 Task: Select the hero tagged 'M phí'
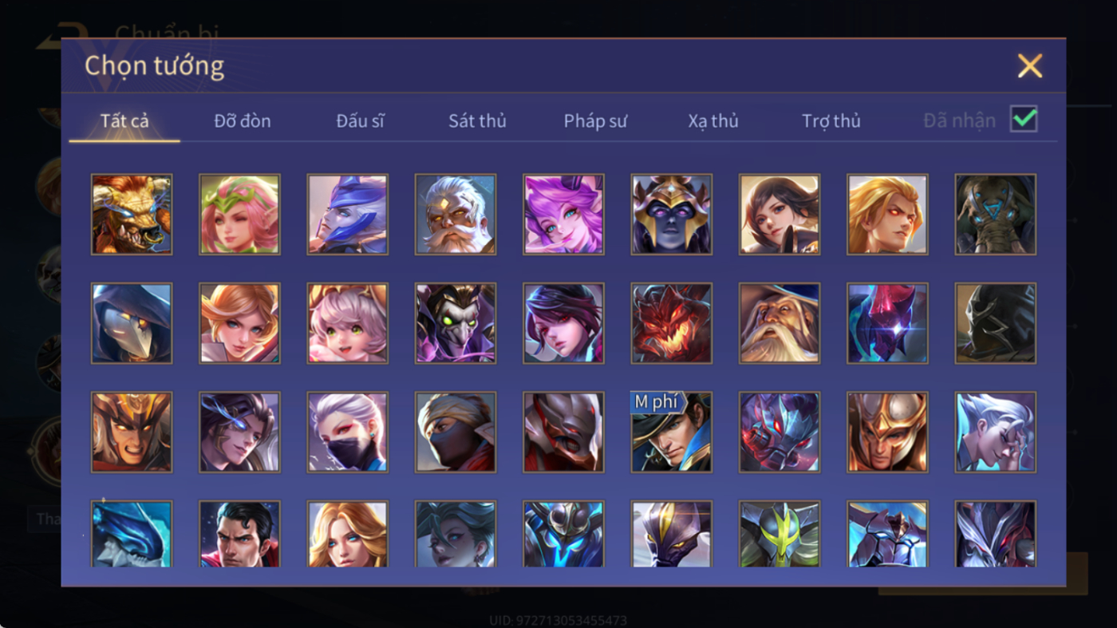(x=672, y=432)
